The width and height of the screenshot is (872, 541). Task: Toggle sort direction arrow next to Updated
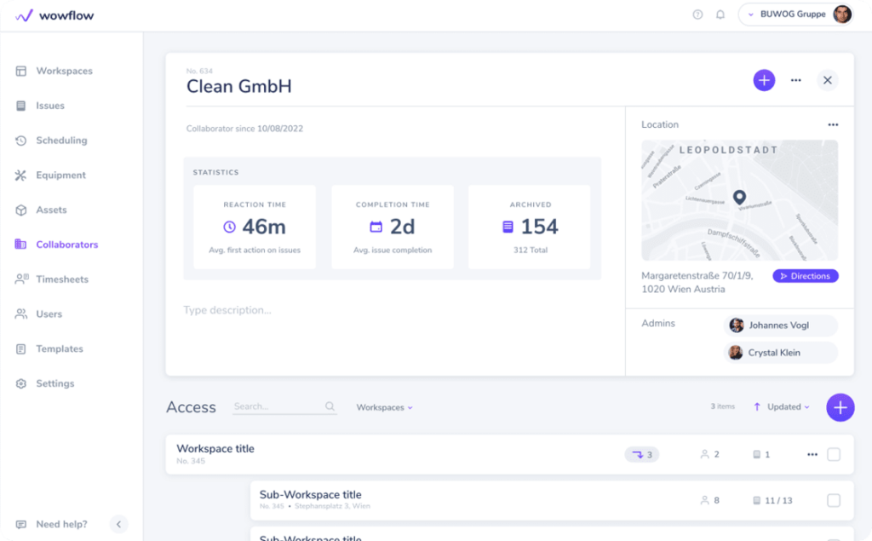tap(757, 407)
